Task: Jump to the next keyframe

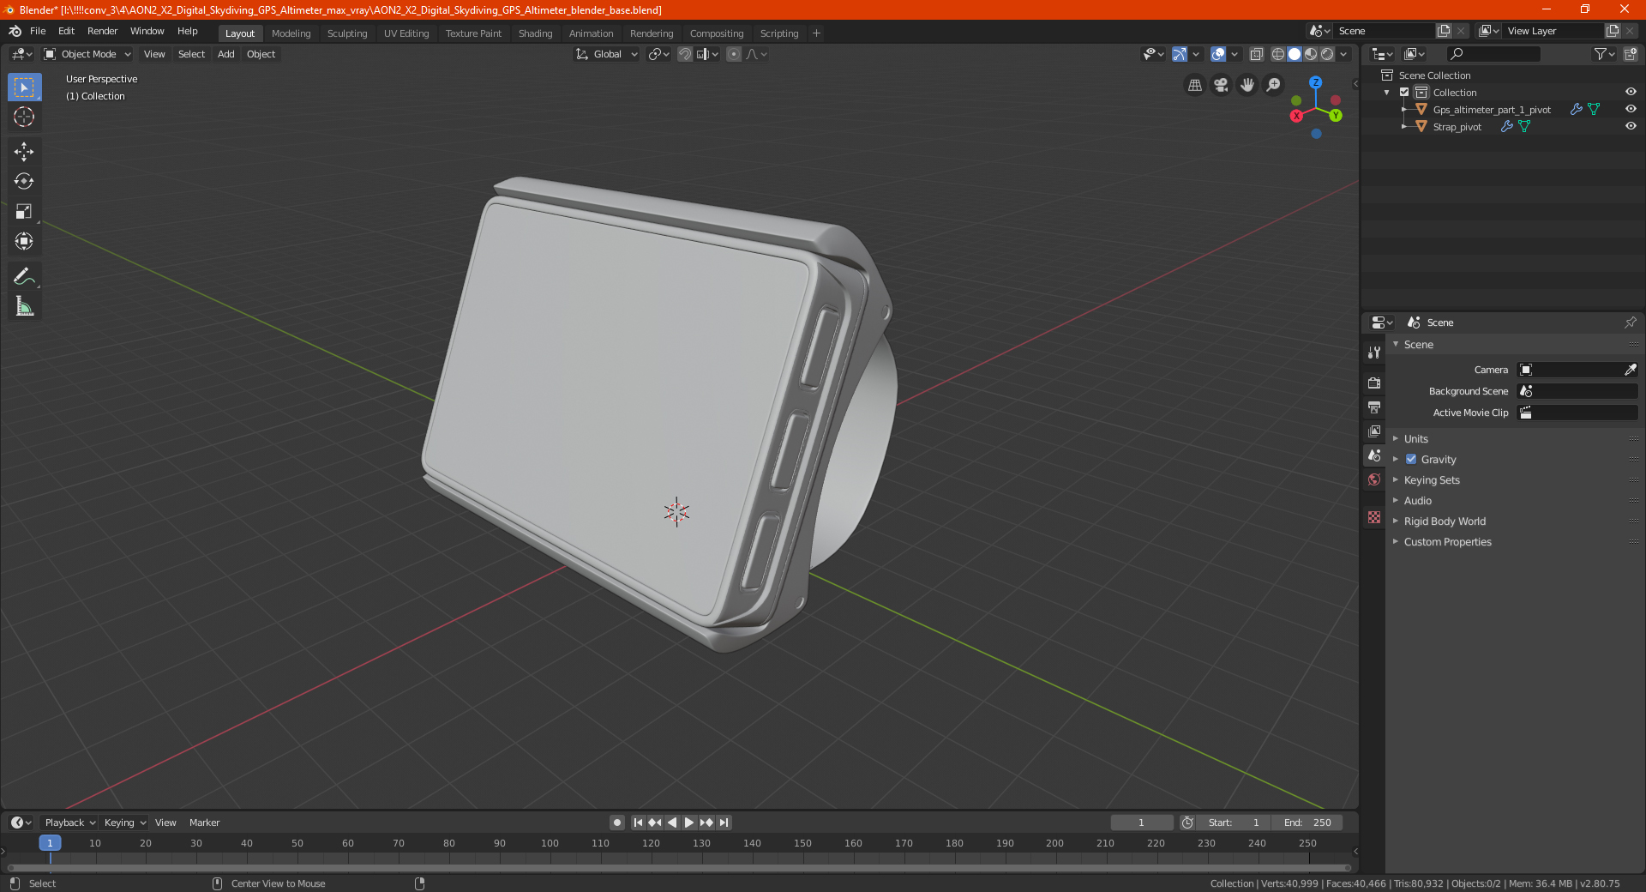Action: point(706,823)
